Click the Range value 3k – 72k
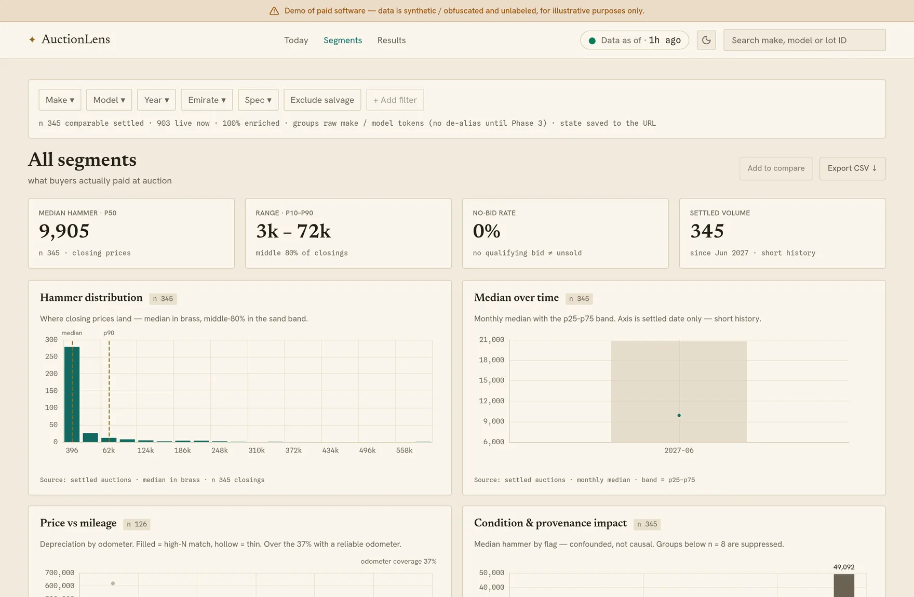 click(293, 231)
